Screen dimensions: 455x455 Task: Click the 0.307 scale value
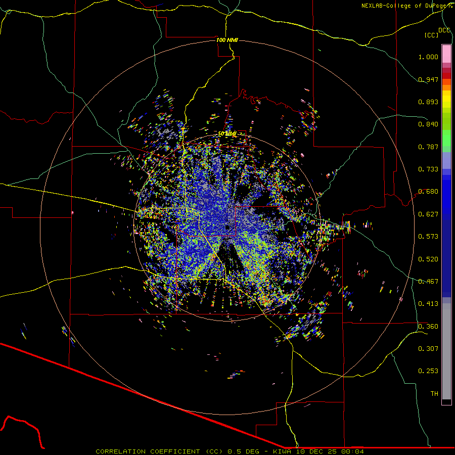coord(428,349)
